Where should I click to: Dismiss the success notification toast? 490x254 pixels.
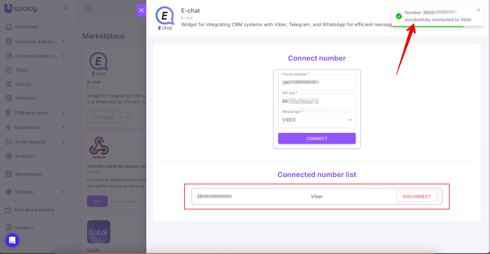tap(478, 10)
